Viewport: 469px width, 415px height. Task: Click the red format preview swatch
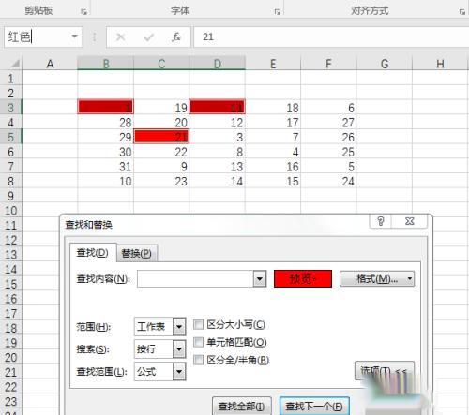tap(303, 278)
